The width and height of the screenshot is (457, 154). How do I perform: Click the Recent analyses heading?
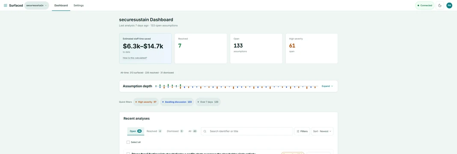click(137, 118)
